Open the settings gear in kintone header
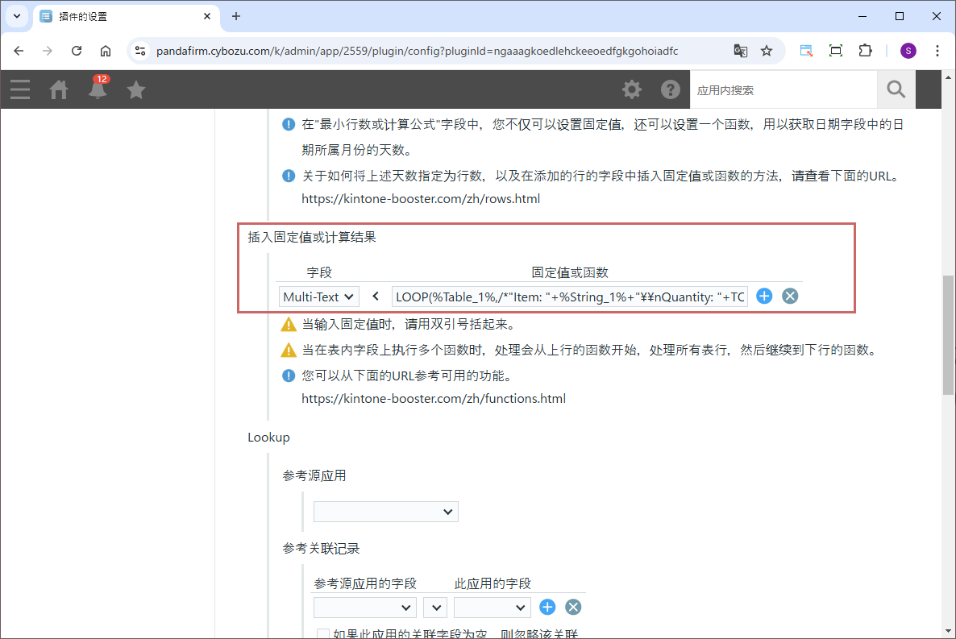Screen dimensions: 956x639 point(632,89)
